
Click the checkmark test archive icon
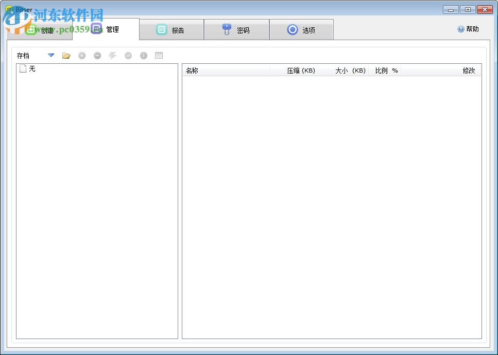(128, 56)
